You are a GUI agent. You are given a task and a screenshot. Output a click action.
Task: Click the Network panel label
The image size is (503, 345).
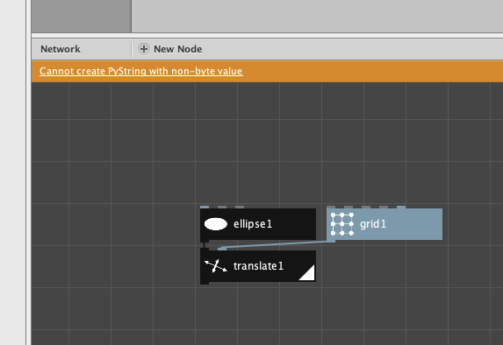pos(61,49)
